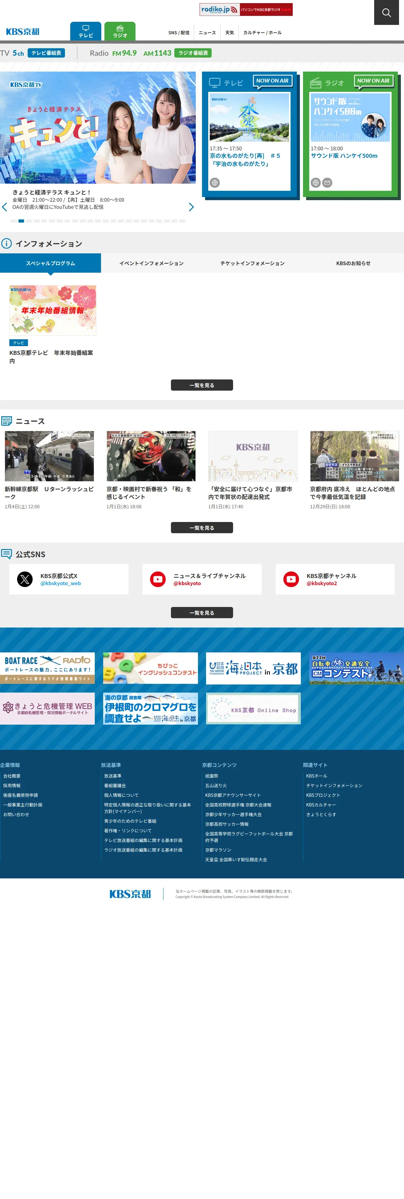Open the ニュース menu item
This screenshot has height=1199, width=404.
pos(207,33)
